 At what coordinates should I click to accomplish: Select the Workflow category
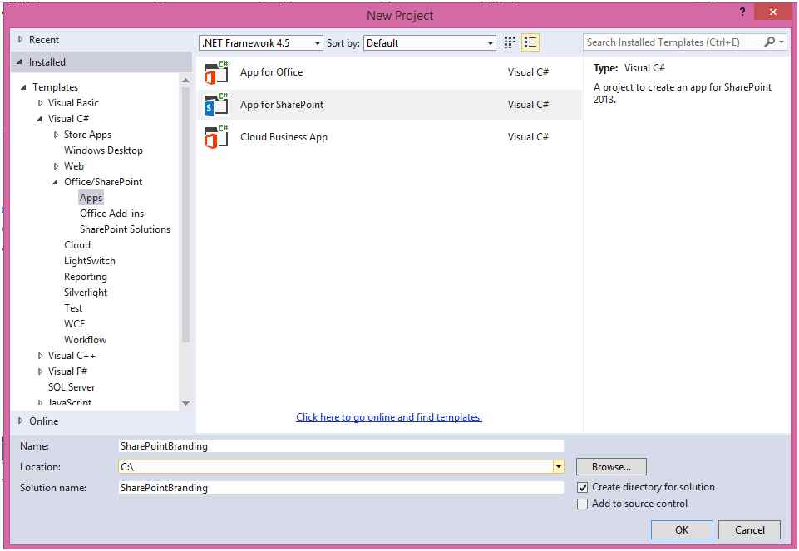(x=85, y=340)
